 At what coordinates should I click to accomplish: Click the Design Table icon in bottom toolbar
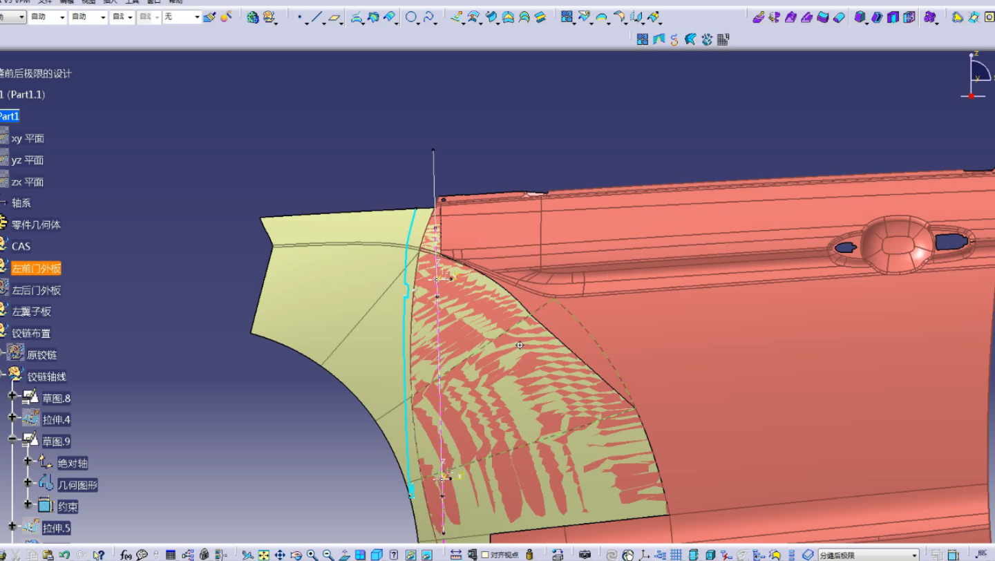(x=171, y=554)
